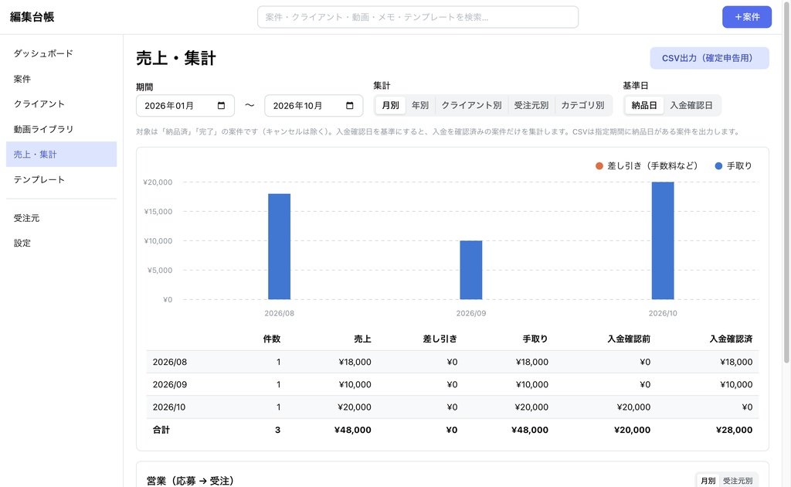Switch 営業 section to 受注元別 view
The image size is (791, 487).
(x=738, y=481)
